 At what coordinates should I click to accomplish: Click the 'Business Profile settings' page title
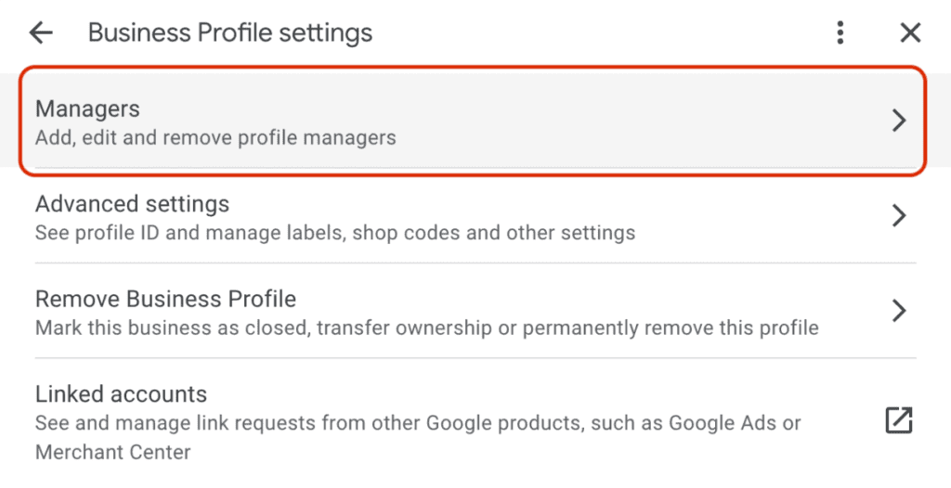[x=230, y=33]
